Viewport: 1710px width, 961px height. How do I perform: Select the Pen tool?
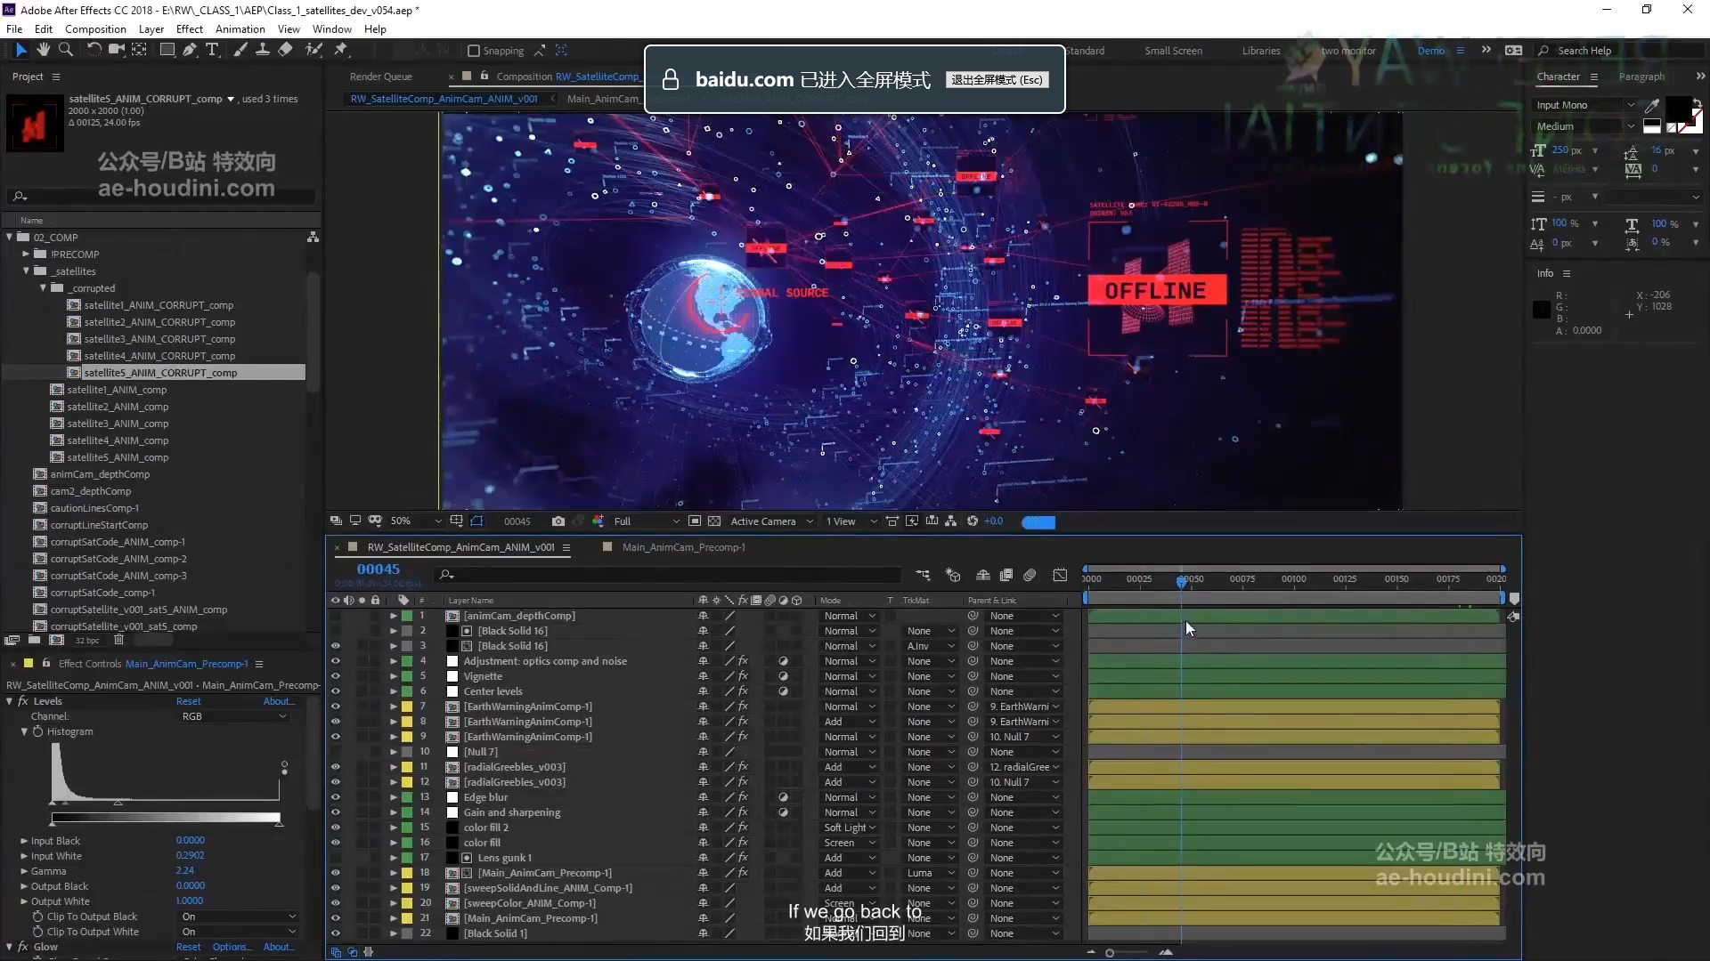[189, 50]
